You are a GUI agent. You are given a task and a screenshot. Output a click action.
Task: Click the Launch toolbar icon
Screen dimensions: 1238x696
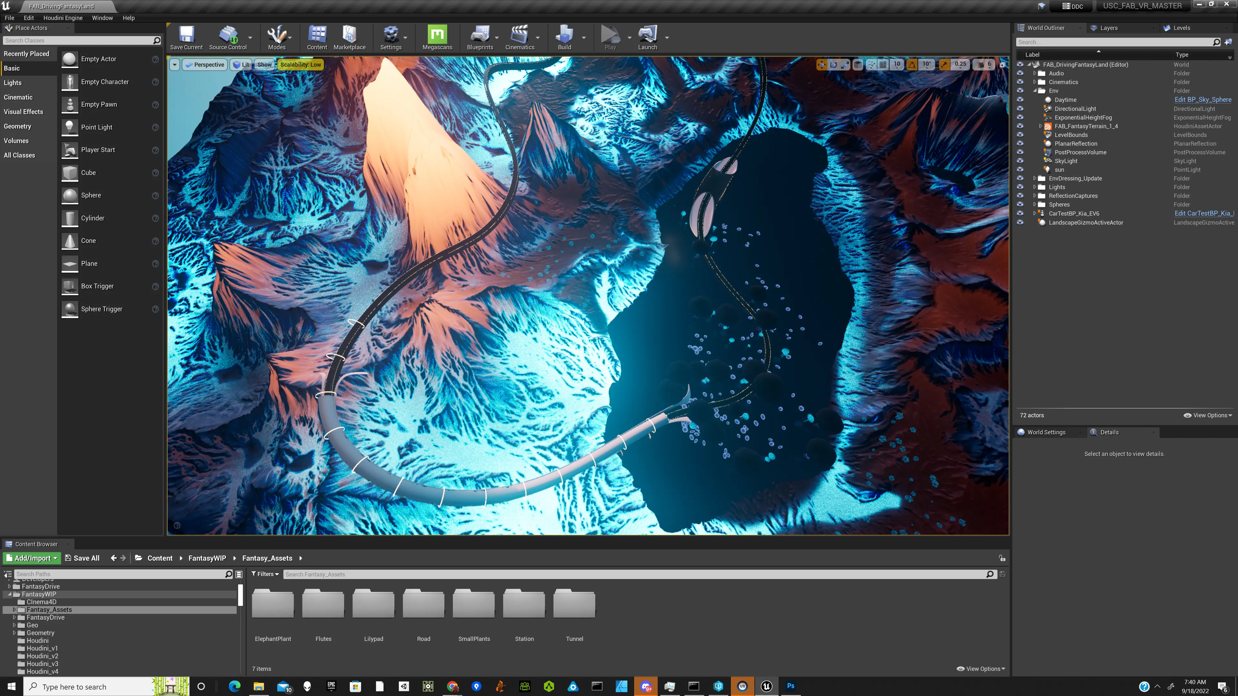pos(647,37)
